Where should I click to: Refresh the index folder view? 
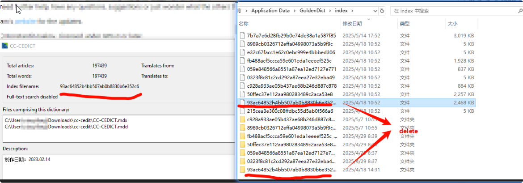[382, 11]
